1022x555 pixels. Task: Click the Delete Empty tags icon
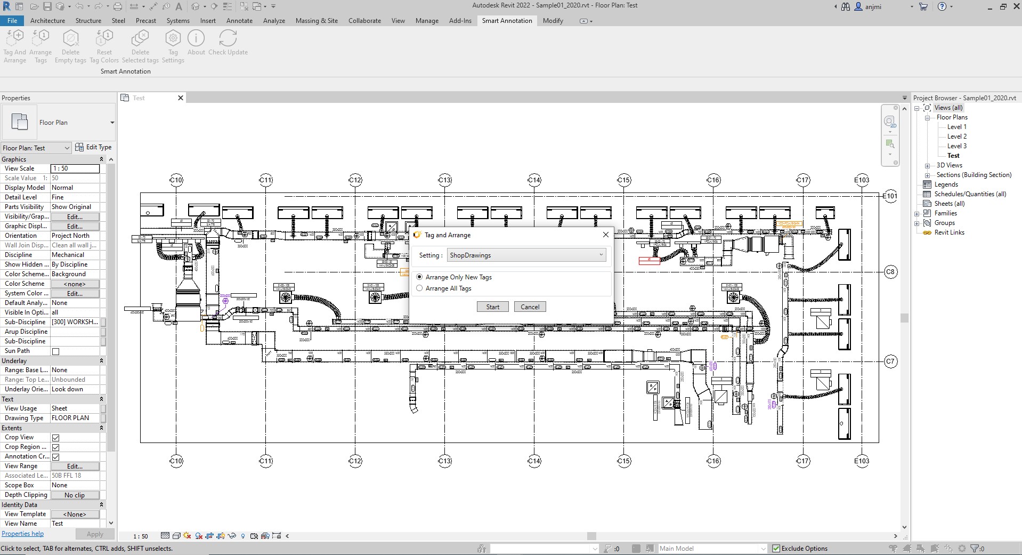pyautogui.click(x=70, y=38)
